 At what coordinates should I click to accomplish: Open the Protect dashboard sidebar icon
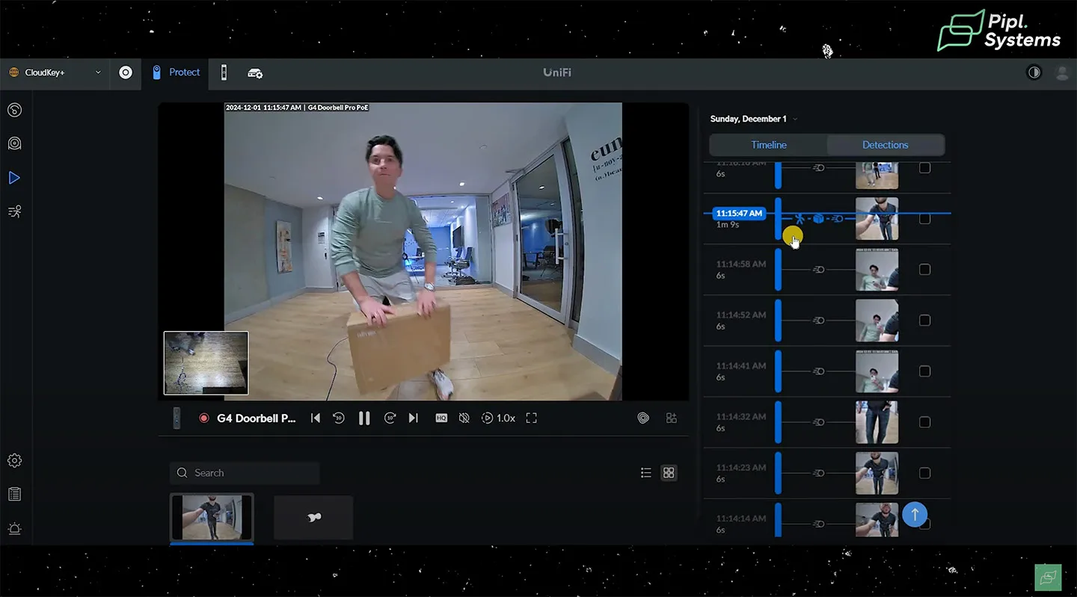tap(14, 111)
